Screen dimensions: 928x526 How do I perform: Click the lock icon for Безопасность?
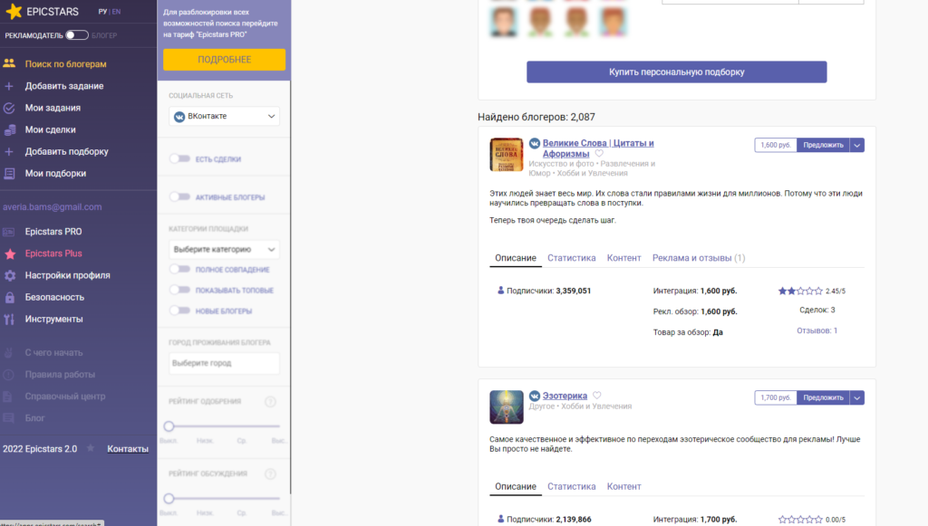click(x=9, y=297)
